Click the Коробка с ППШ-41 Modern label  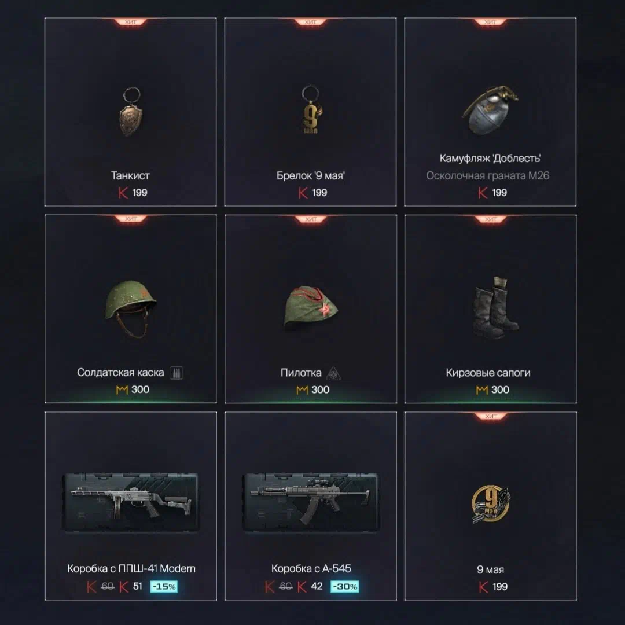point(131,568)
